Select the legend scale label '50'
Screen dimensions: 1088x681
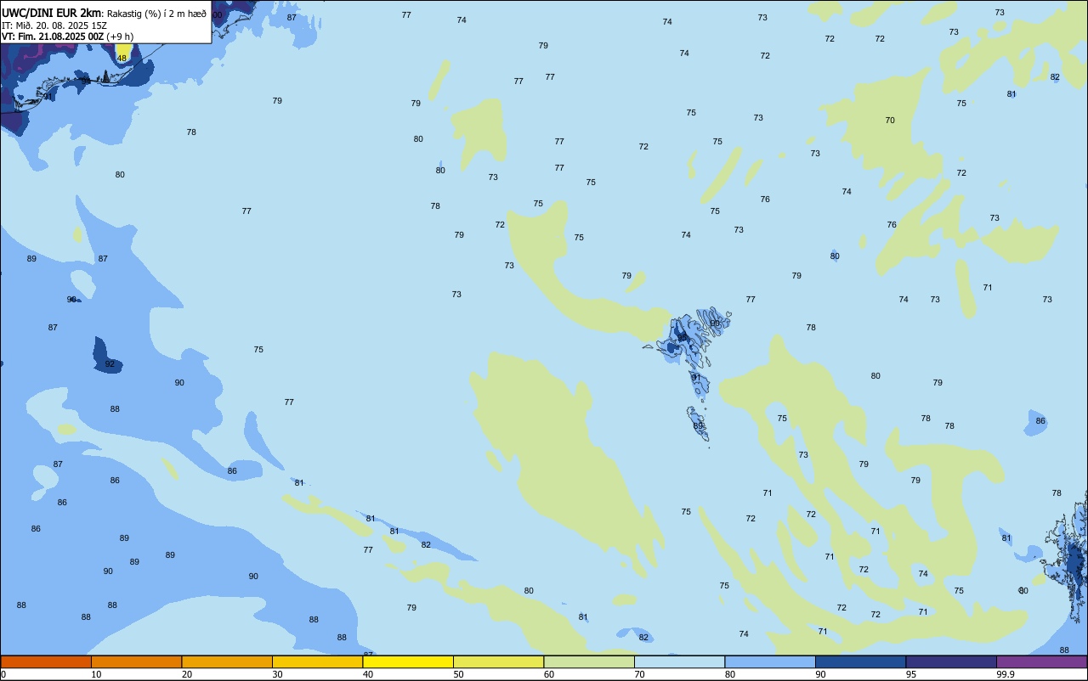[459, 674]
